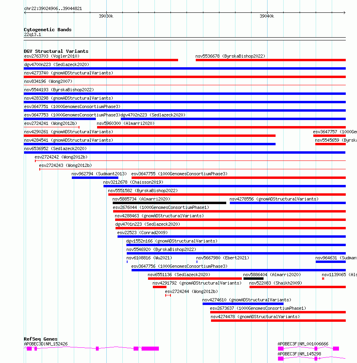Viewport: 357px width, 363px height.
Task: Select nsv5544193 (ByrskaBishop2022) label
Action: 59,90
